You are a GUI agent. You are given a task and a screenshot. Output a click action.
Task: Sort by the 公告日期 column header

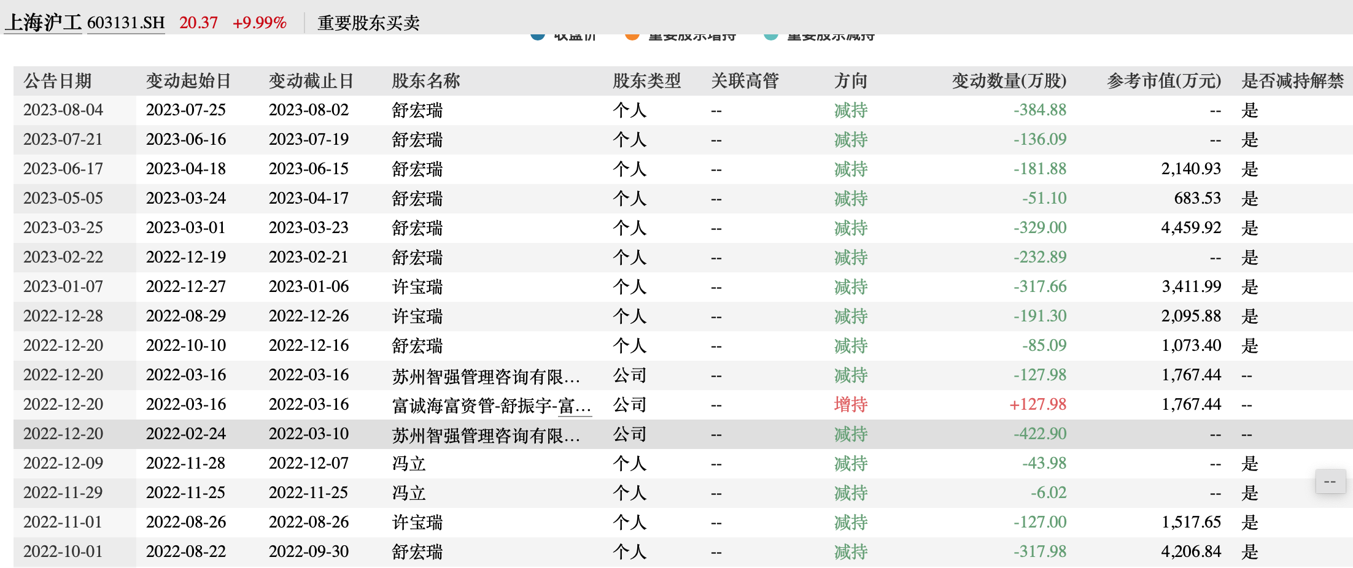click(58, 81)
